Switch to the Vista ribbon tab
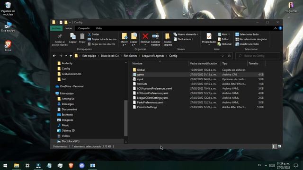Image resolution: width=303 pixels, height=170 pixels. (x=99, y=28)
